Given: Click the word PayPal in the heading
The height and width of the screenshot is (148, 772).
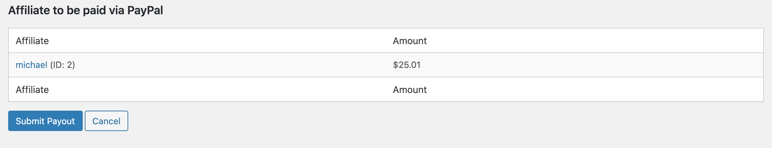Looking at the screenshot, I should [145, 11].
